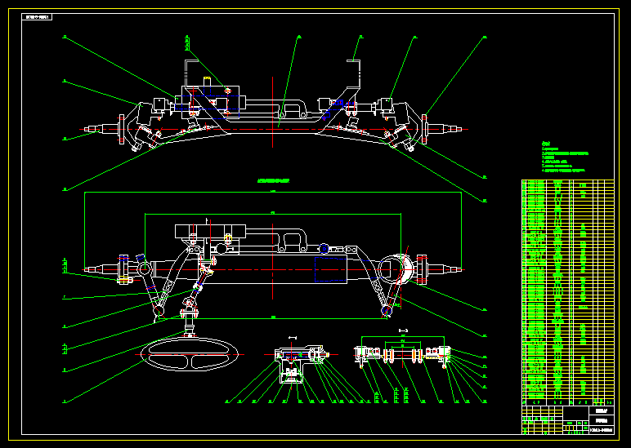Click the left wheel hub flange in the top view

click(x=122, y=130)
